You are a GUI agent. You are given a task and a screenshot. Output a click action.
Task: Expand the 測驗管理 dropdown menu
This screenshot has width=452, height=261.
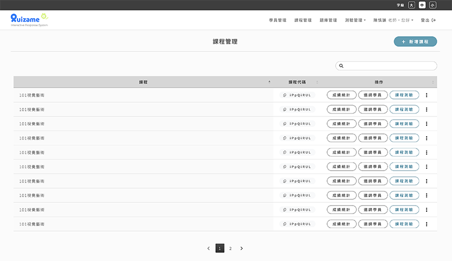(355, 20)
